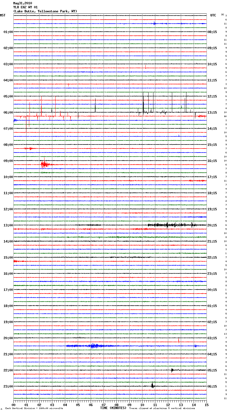Select the station code YLA EHZ WY 01
The height and width of the screenshot is (412, 228).
pyautogui.click(x=25, y=7)
